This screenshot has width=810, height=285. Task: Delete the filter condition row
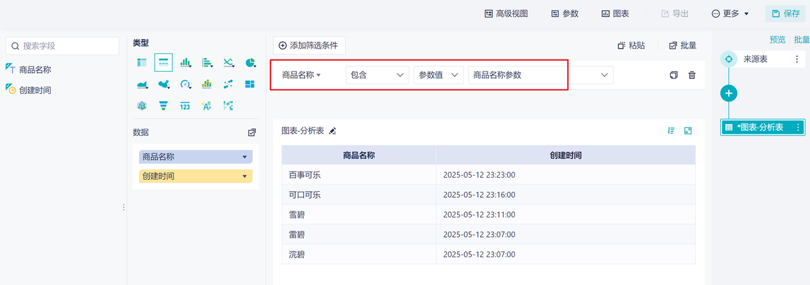[x=692, y=75]
